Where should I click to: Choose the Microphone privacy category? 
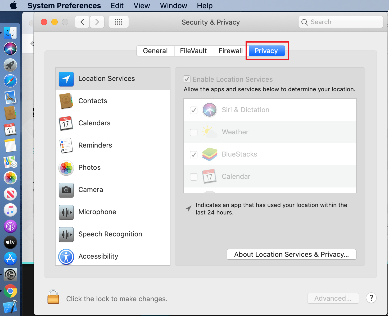113,212
